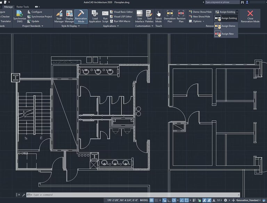The width and height of the screenshot is (267, 203).
Task: Click the binoculars search icon
Action: point(242,2)
